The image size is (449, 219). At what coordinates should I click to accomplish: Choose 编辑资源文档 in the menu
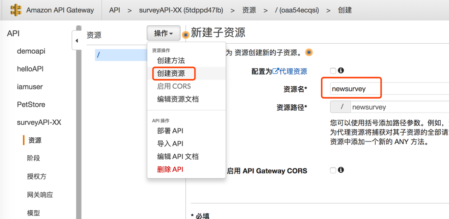(x=178, y=99)
